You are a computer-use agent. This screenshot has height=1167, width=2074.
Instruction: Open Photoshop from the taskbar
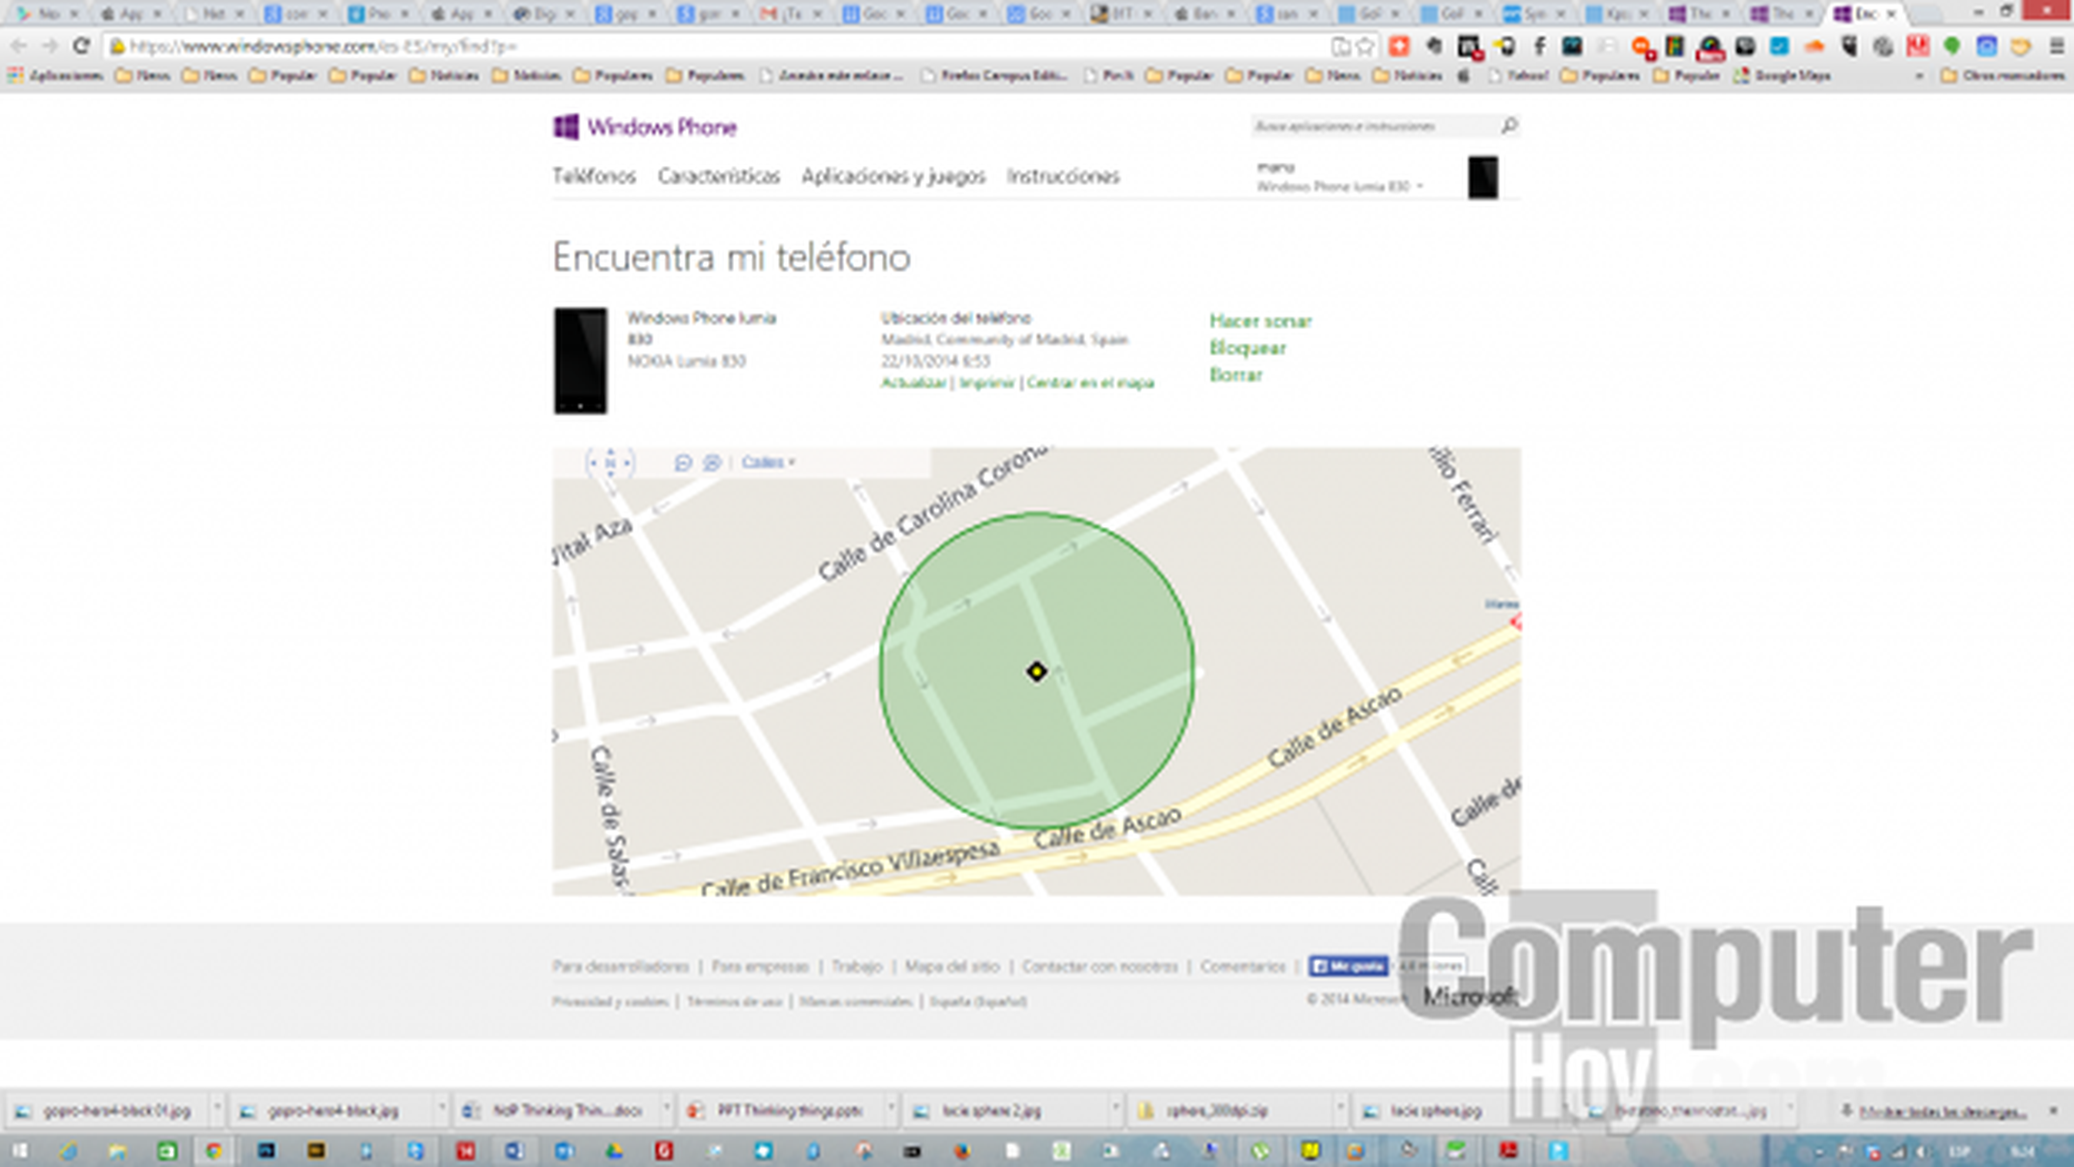click(x=266, y=1151)
